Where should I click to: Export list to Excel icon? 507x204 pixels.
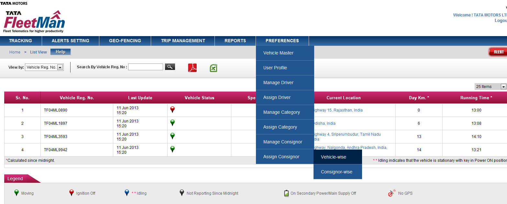pos(214,68)
